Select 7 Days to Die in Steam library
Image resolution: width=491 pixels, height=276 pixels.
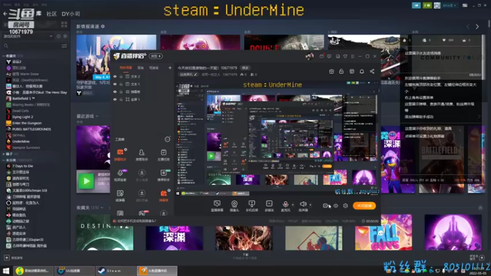click(23, 166)
